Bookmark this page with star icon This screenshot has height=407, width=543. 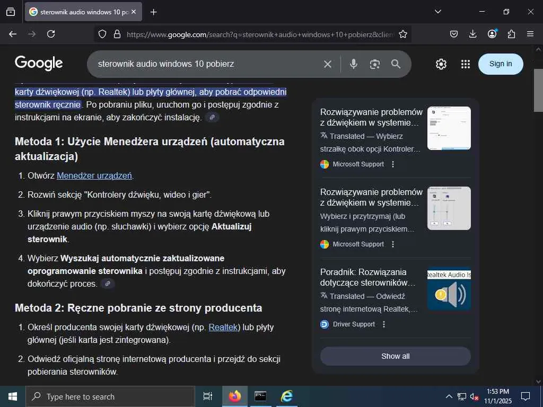coord(403,34)
